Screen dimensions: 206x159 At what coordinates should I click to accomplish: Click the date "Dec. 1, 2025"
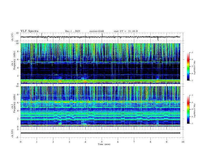click(73, 31)
